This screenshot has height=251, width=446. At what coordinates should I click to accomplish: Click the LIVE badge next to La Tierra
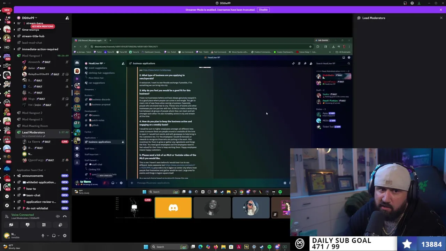click(x=65, y=142)
